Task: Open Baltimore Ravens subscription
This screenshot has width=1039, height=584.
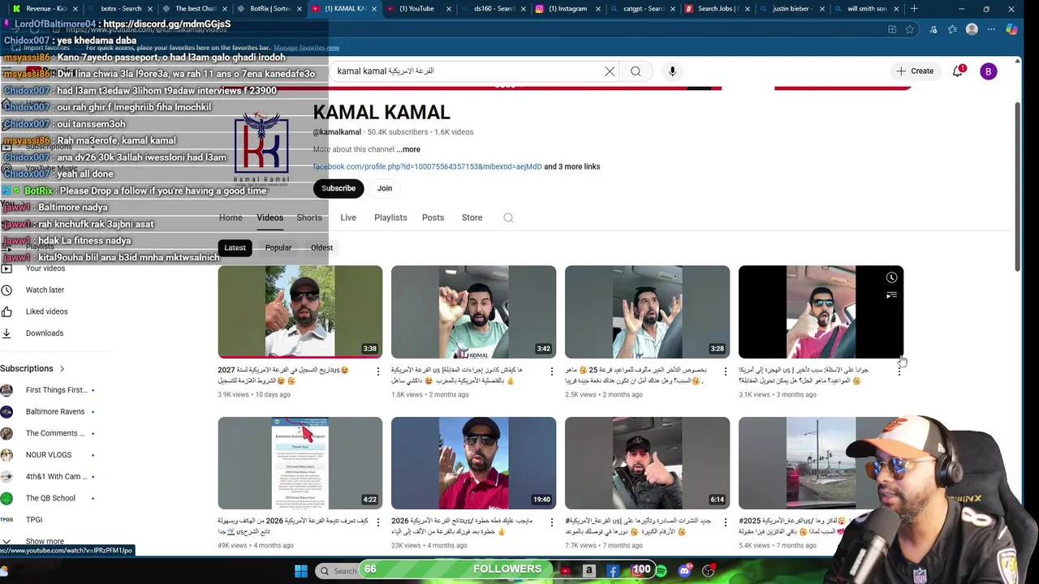Action: point(55,411)
